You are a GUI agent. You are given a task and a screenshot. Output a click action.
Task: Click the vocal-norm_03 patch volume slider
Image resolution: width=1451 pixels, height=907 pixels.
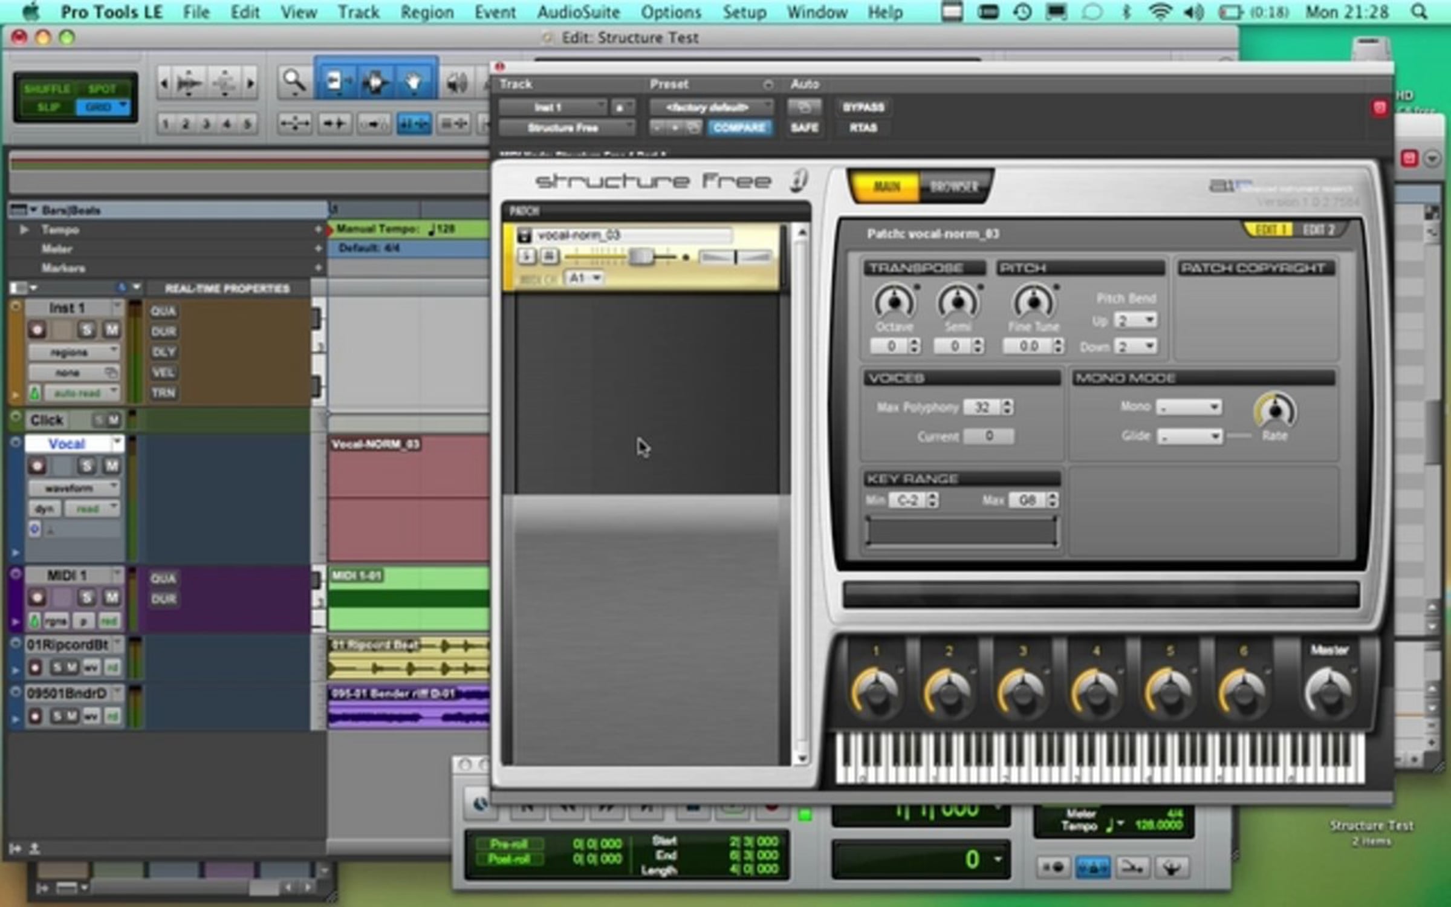click(641, 257)
